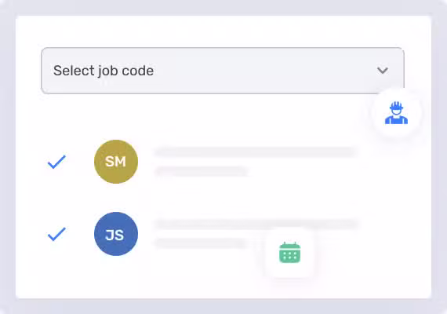Image resolution: width=447 pixels, height=314 pixels.
Task: Toggle the checkmark beside SM
Action: 56,162
